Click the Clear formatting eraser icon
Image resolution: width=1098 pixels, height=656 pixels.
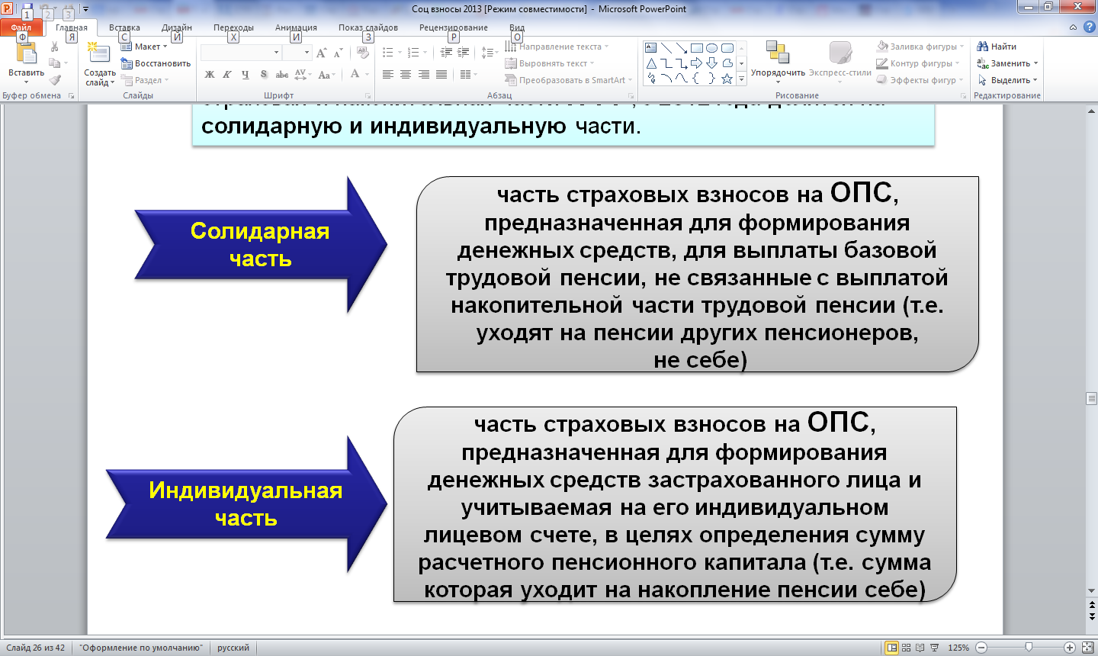pyautogui.click(x=363, y=53)
